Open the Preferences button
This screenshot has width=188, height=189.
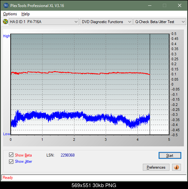coord(156,167)
